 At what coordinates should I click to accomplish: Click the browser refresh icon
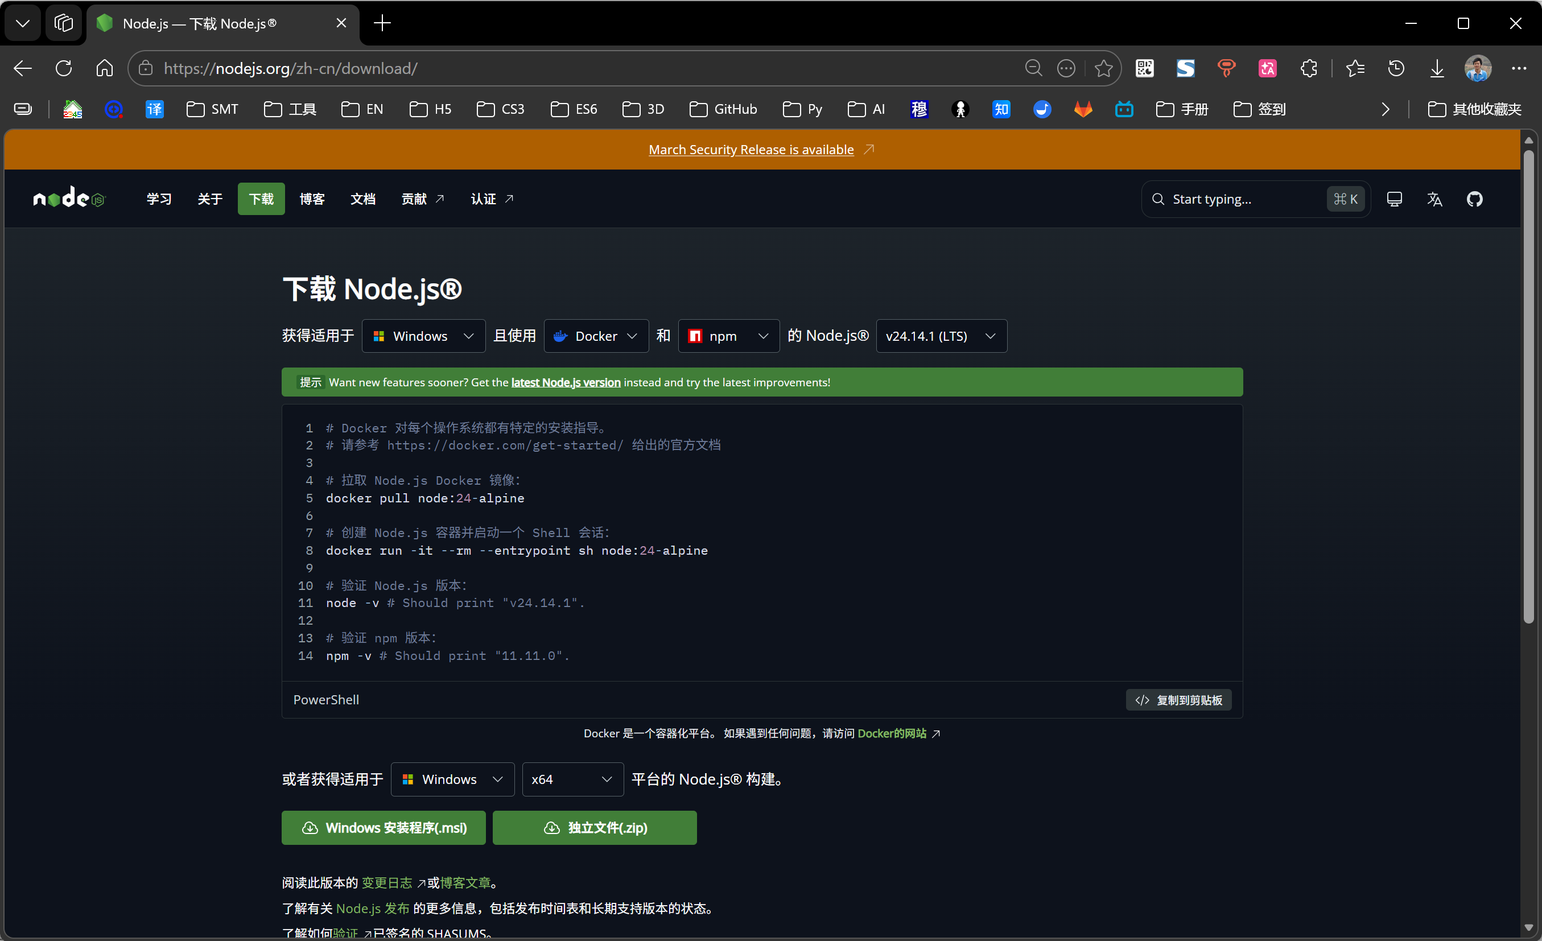[x=63, y=68]
